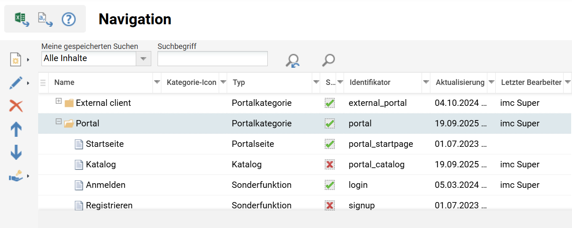Expand the External client folder
Viewport: 572px width, 228px height.
click(x=59, y=101)
